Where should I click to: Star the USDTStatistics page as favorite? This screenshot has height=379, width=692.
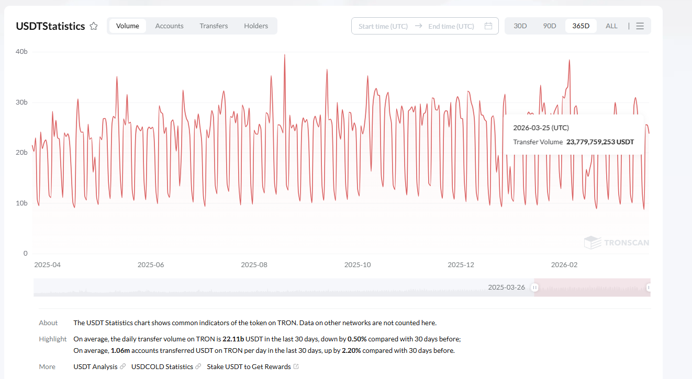[x=94, y=26]
